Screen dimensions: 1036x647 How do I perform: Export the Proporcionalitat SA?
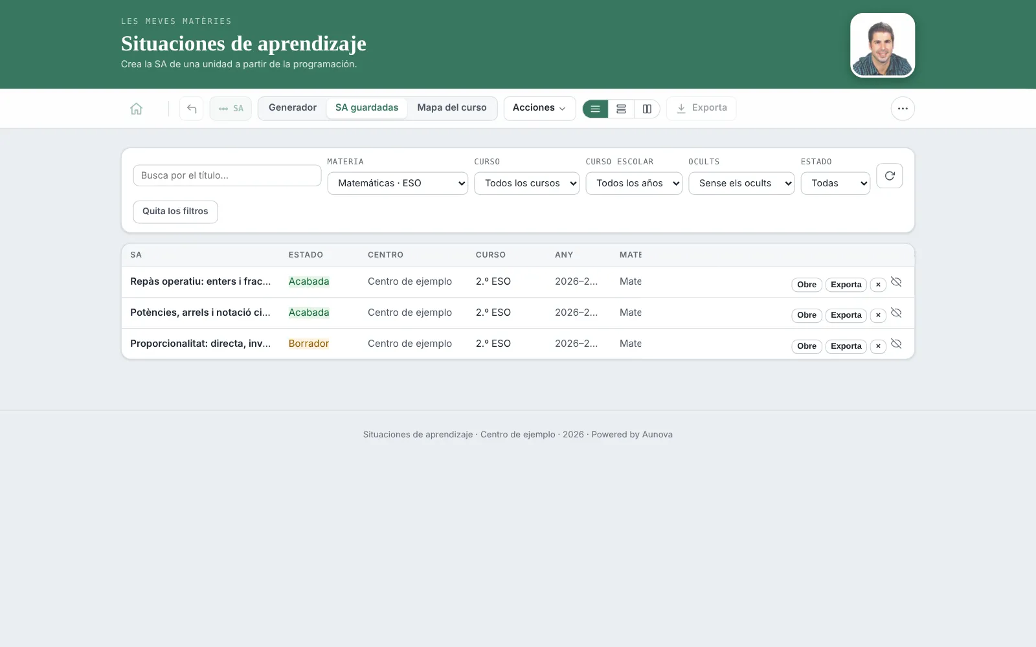[846, 346]
